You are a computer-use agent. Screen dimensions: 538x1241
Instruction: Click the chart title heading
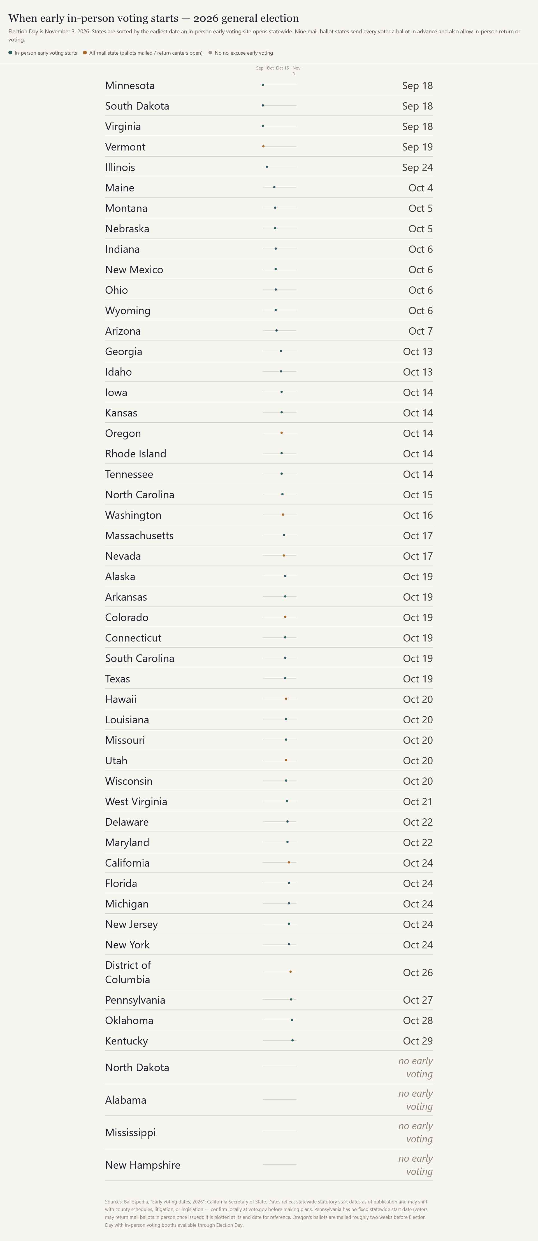tap(154, 18)
